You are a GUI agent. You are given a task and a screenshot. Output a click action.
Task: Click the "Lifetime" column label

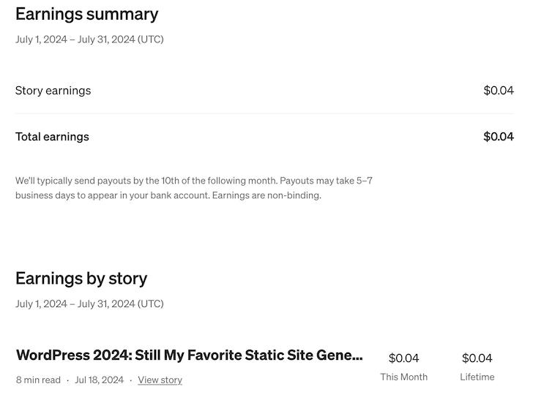click(477, 377)
